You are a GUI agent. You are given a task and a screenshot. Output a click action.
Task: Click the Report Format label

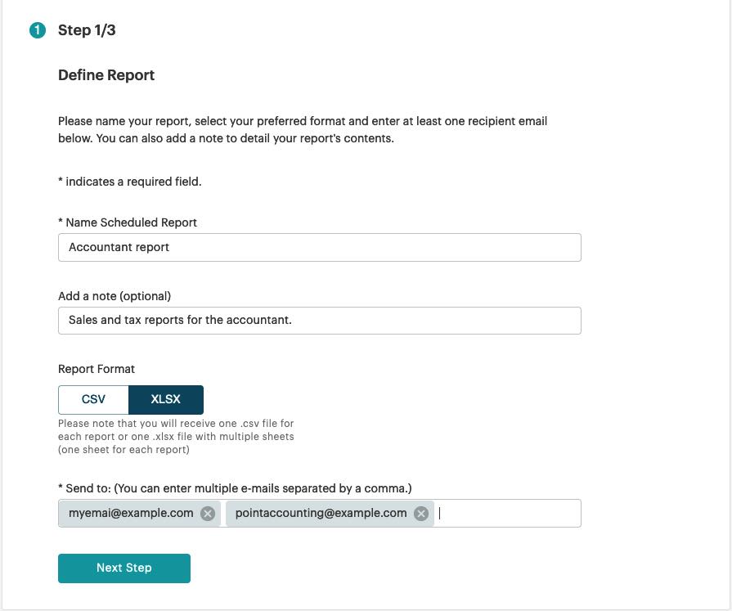coord(97,369)
